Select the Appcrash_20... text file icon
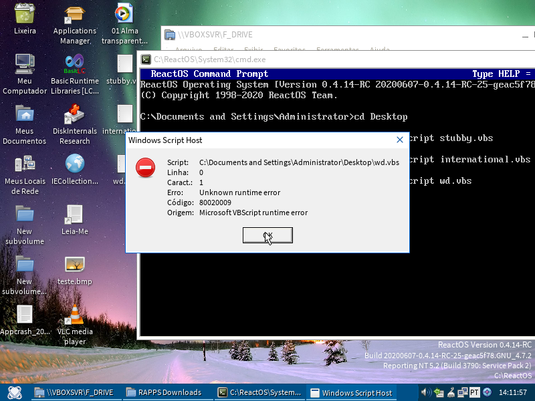 [25, 314]
